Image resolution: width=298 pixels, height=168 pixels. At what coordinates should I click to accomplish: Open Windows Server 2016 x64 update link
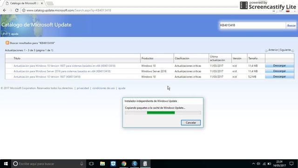(62, 71)
